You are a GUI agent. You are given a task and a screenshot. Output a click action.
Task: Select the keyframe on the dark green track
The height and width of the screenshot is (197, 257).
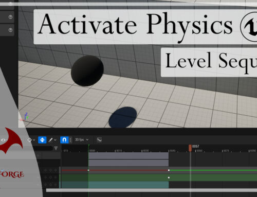(x=169, y=177)
